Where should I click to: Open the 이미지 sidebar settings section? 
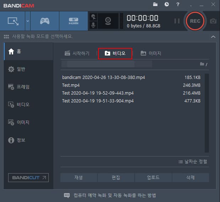[x=28, y=122]
